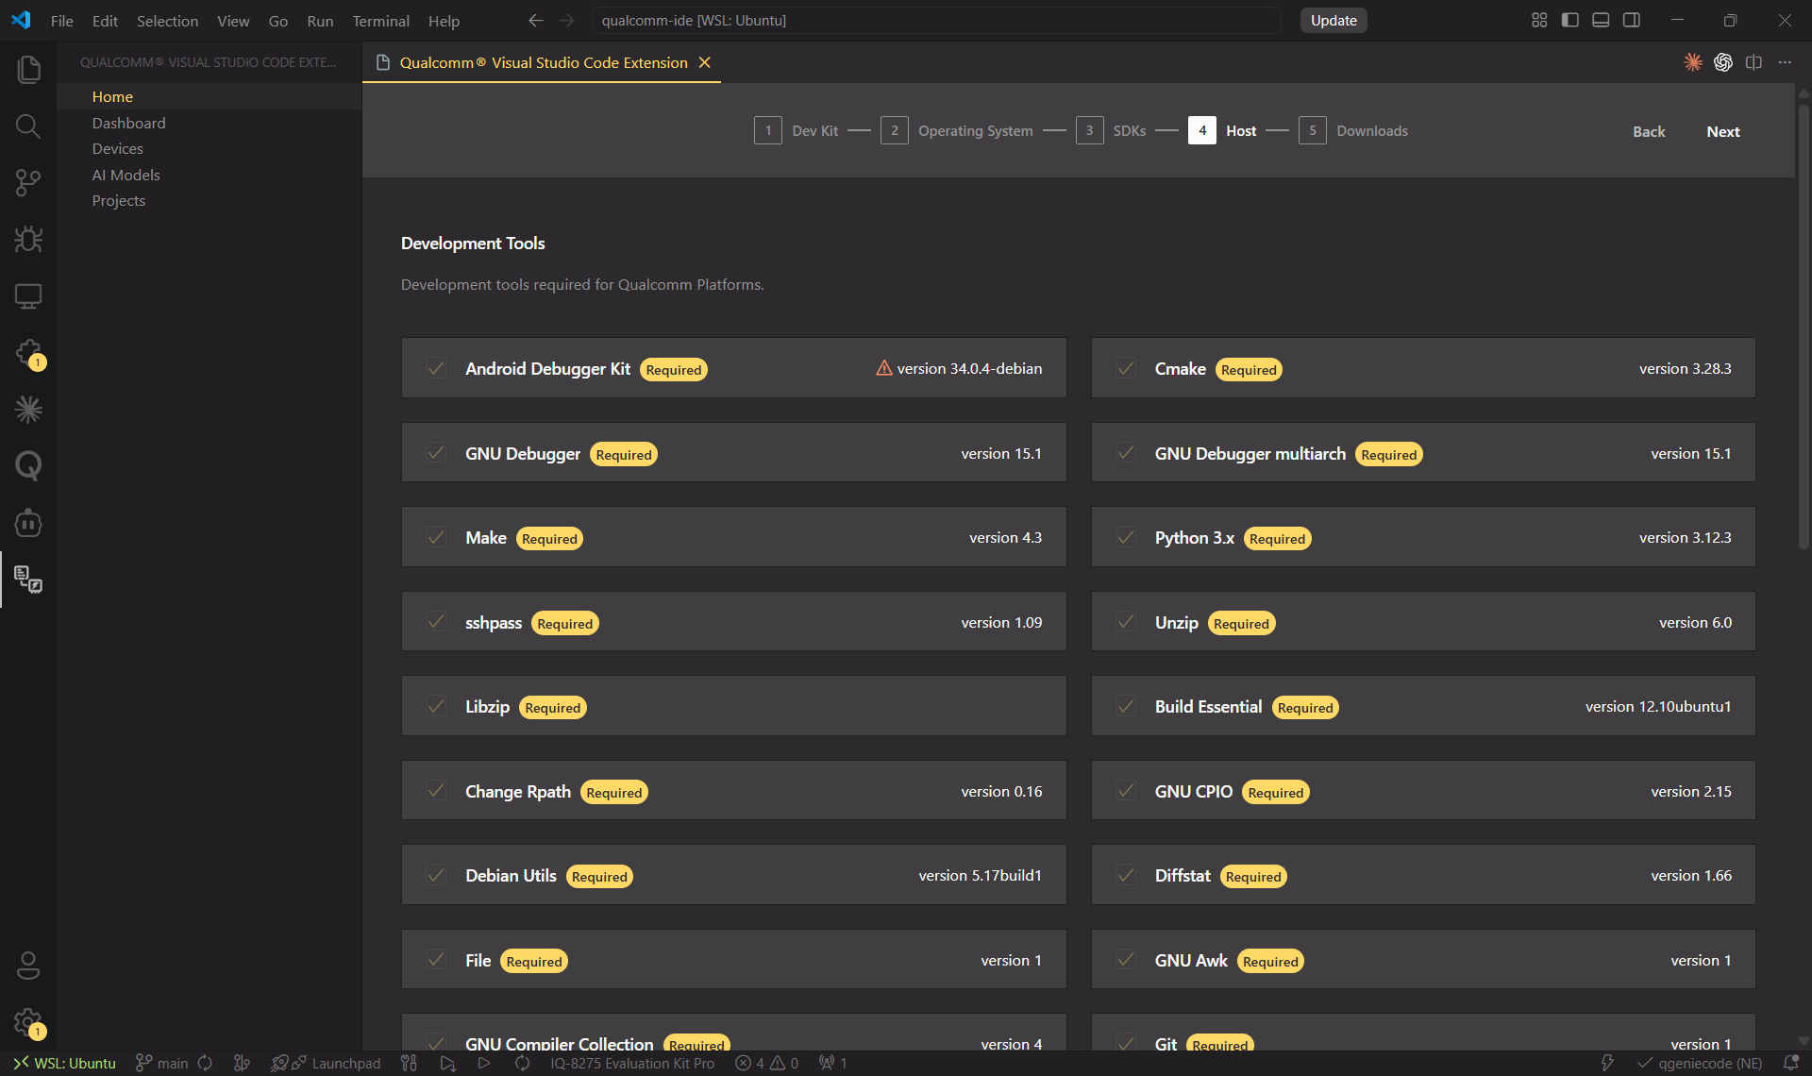The image size is (1812, 1076).
Task: Toggle Android Debugger Kit checkbox
Action: [x=436, y=368]
